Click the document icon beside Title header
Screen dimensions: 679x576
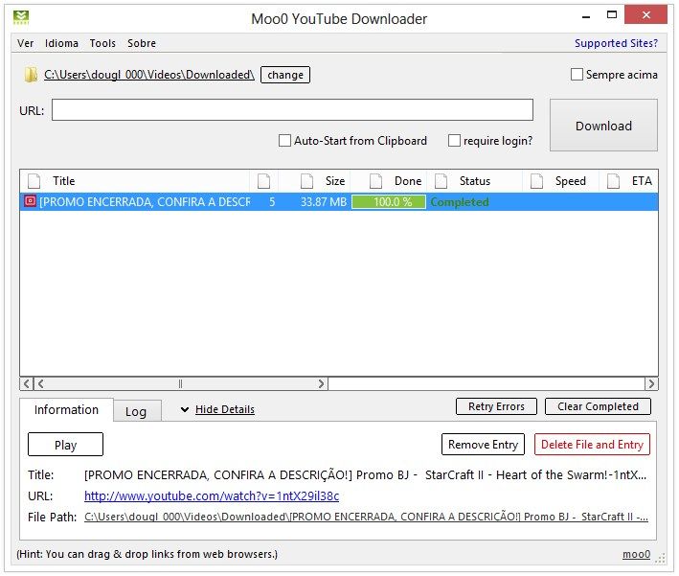34,181
